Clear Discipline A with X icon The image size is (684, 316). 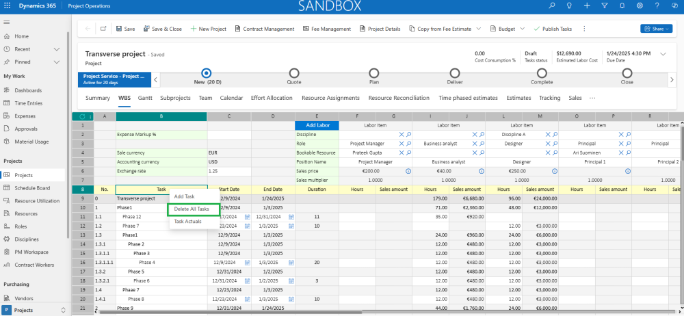(548, 135)
